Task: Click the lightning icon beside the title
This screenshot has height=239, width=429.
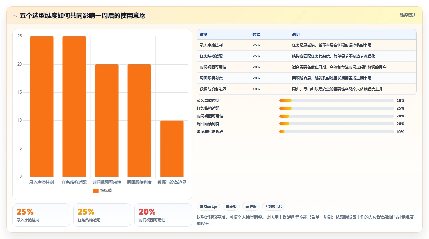Action: [15, 16]
